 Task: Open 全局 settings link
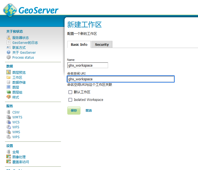click(x=16, y=152)
